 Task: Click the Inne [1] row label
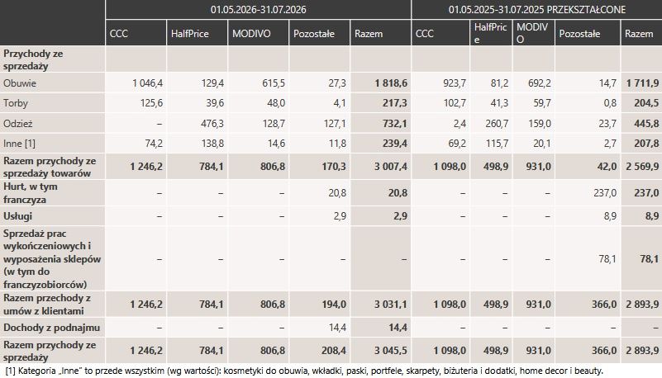click(19, 144)
